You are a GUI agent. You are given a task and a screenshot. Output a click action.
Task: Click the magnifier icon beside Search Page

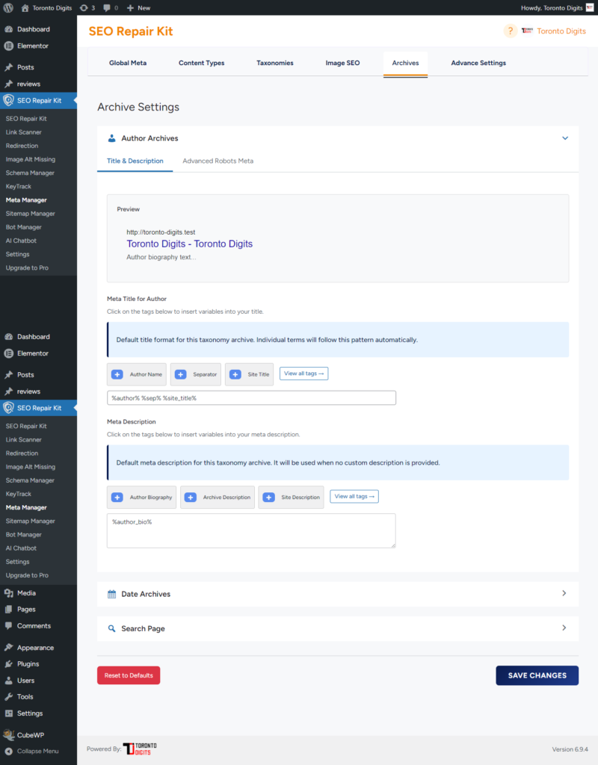(x=112, y=628)
